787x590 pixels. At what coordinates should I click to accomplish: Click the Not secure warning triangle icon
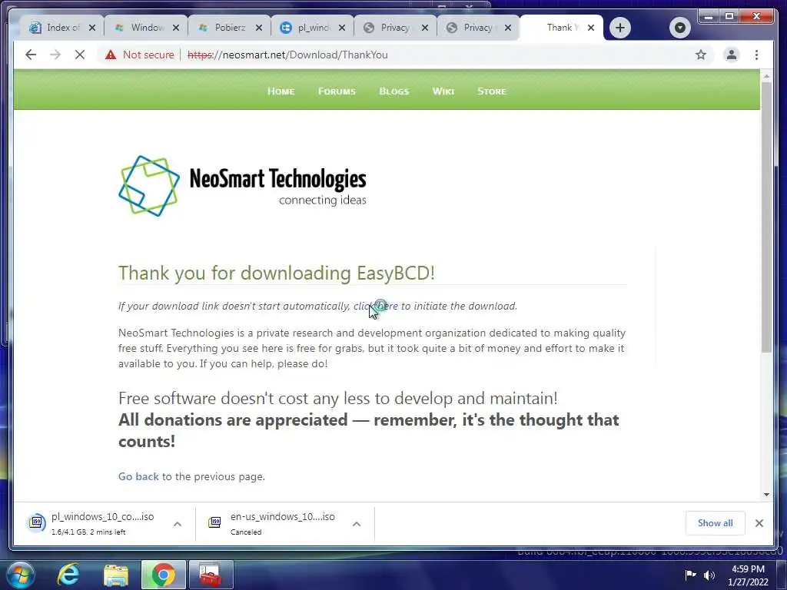point(111,55)
